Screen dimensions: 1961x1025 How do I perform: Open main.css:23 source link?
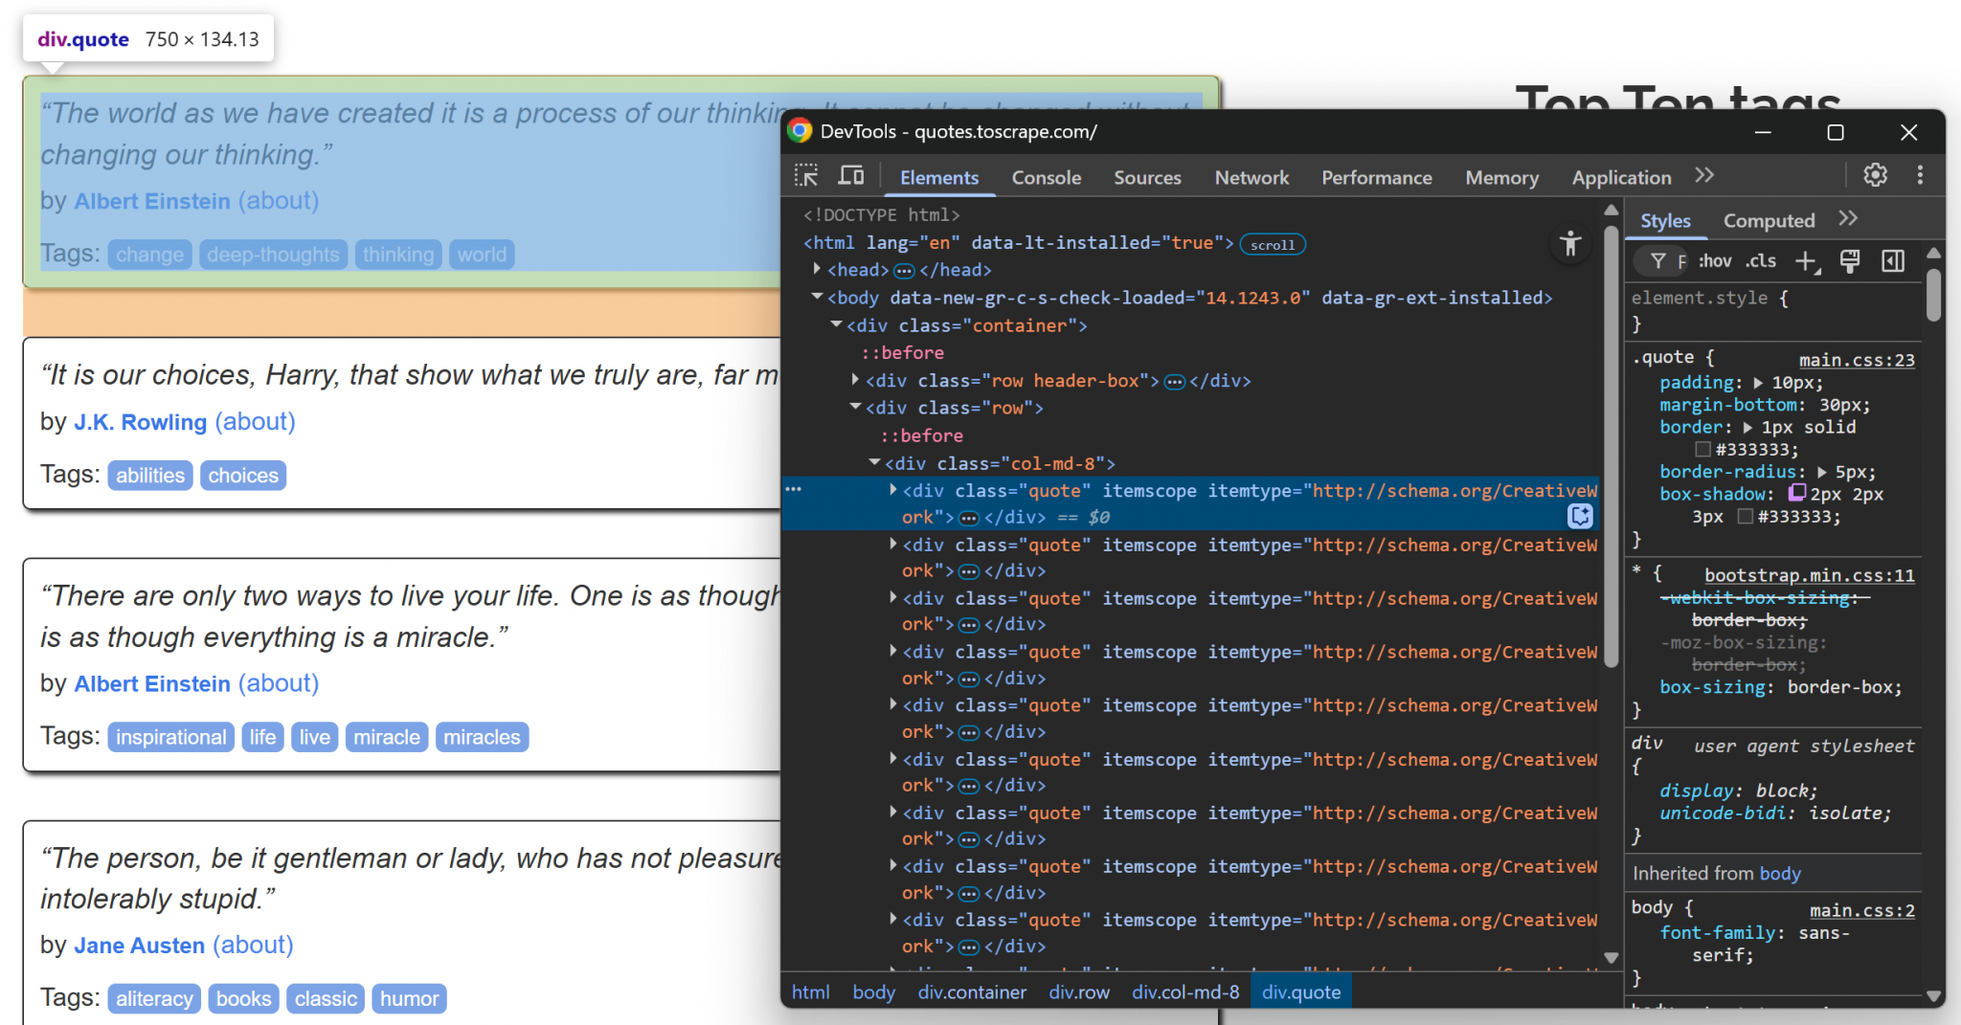coord(1856,360)
